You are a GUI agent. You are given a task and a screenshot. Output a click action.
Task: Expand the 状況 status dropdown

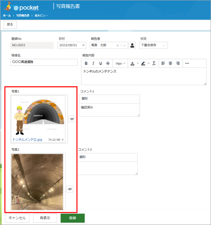164,45
